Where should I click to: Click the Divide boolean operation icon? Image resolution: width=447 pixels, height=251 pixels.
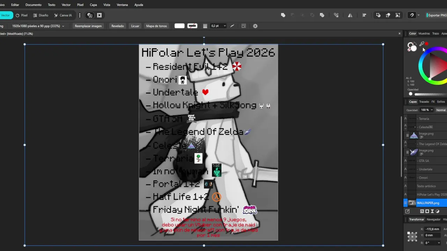pos(322,15)
